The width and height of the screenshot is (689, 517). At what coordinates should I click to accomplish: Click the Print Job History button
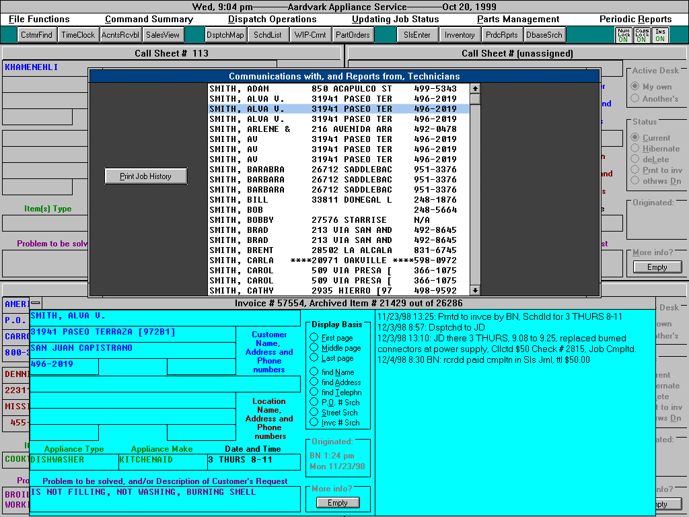point(146,176)
